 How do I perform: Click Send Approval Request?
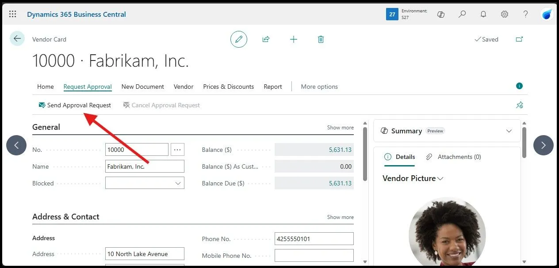[75, 105]
